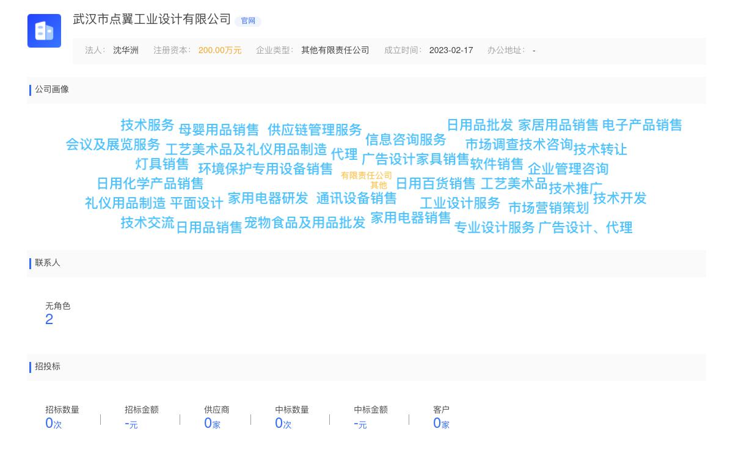Select word cloud tag 市场营销策划
This screenshot has height=459, width=733.
[x=549, y=208]
